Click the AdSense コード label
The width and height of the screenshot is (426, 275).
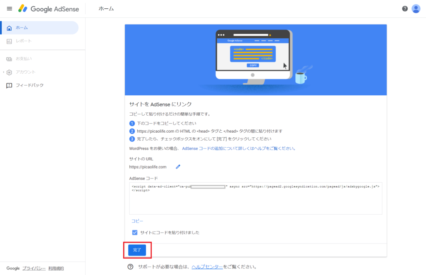point(144,178)
